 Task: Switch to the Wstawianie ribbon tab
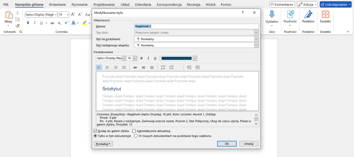click(58, 4)
